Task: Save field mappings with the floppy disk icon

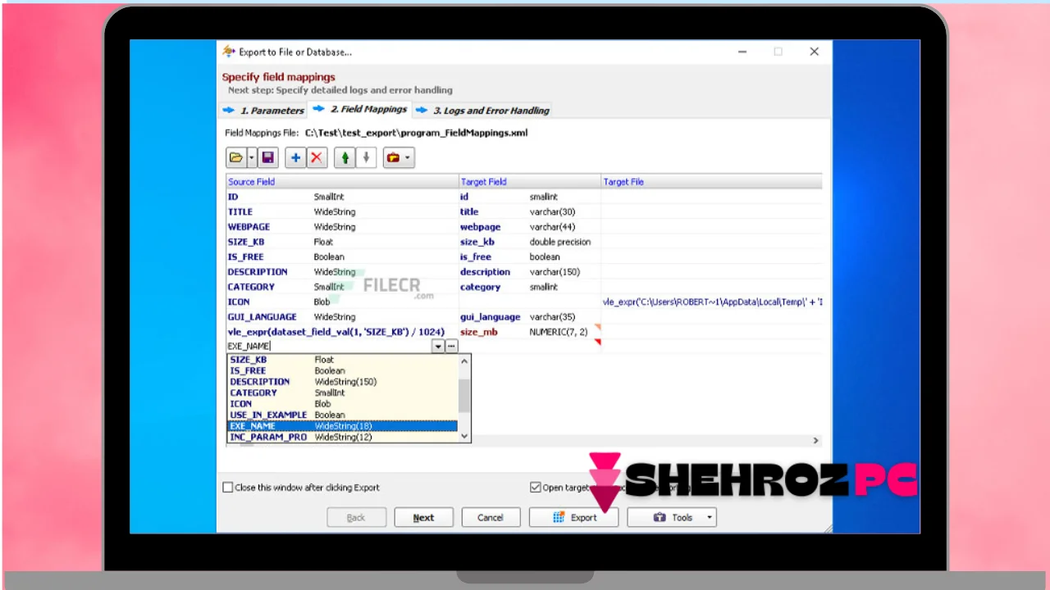Action: coord(268,158)
